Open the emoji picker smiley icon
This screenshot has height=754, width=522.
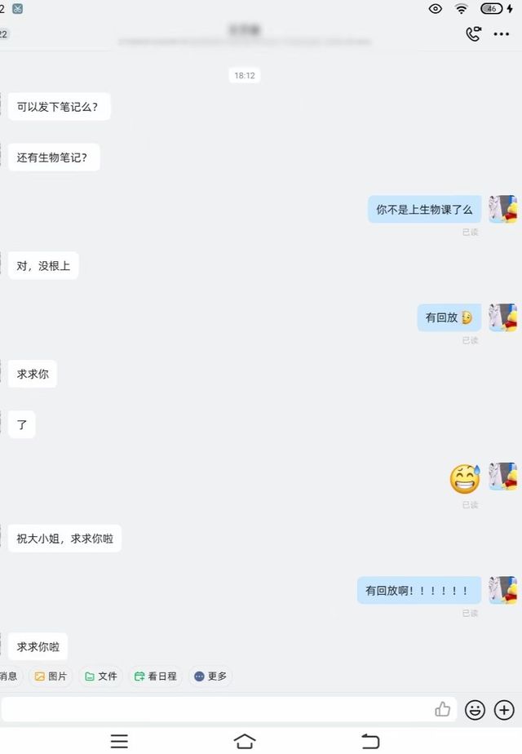[475, 710]
